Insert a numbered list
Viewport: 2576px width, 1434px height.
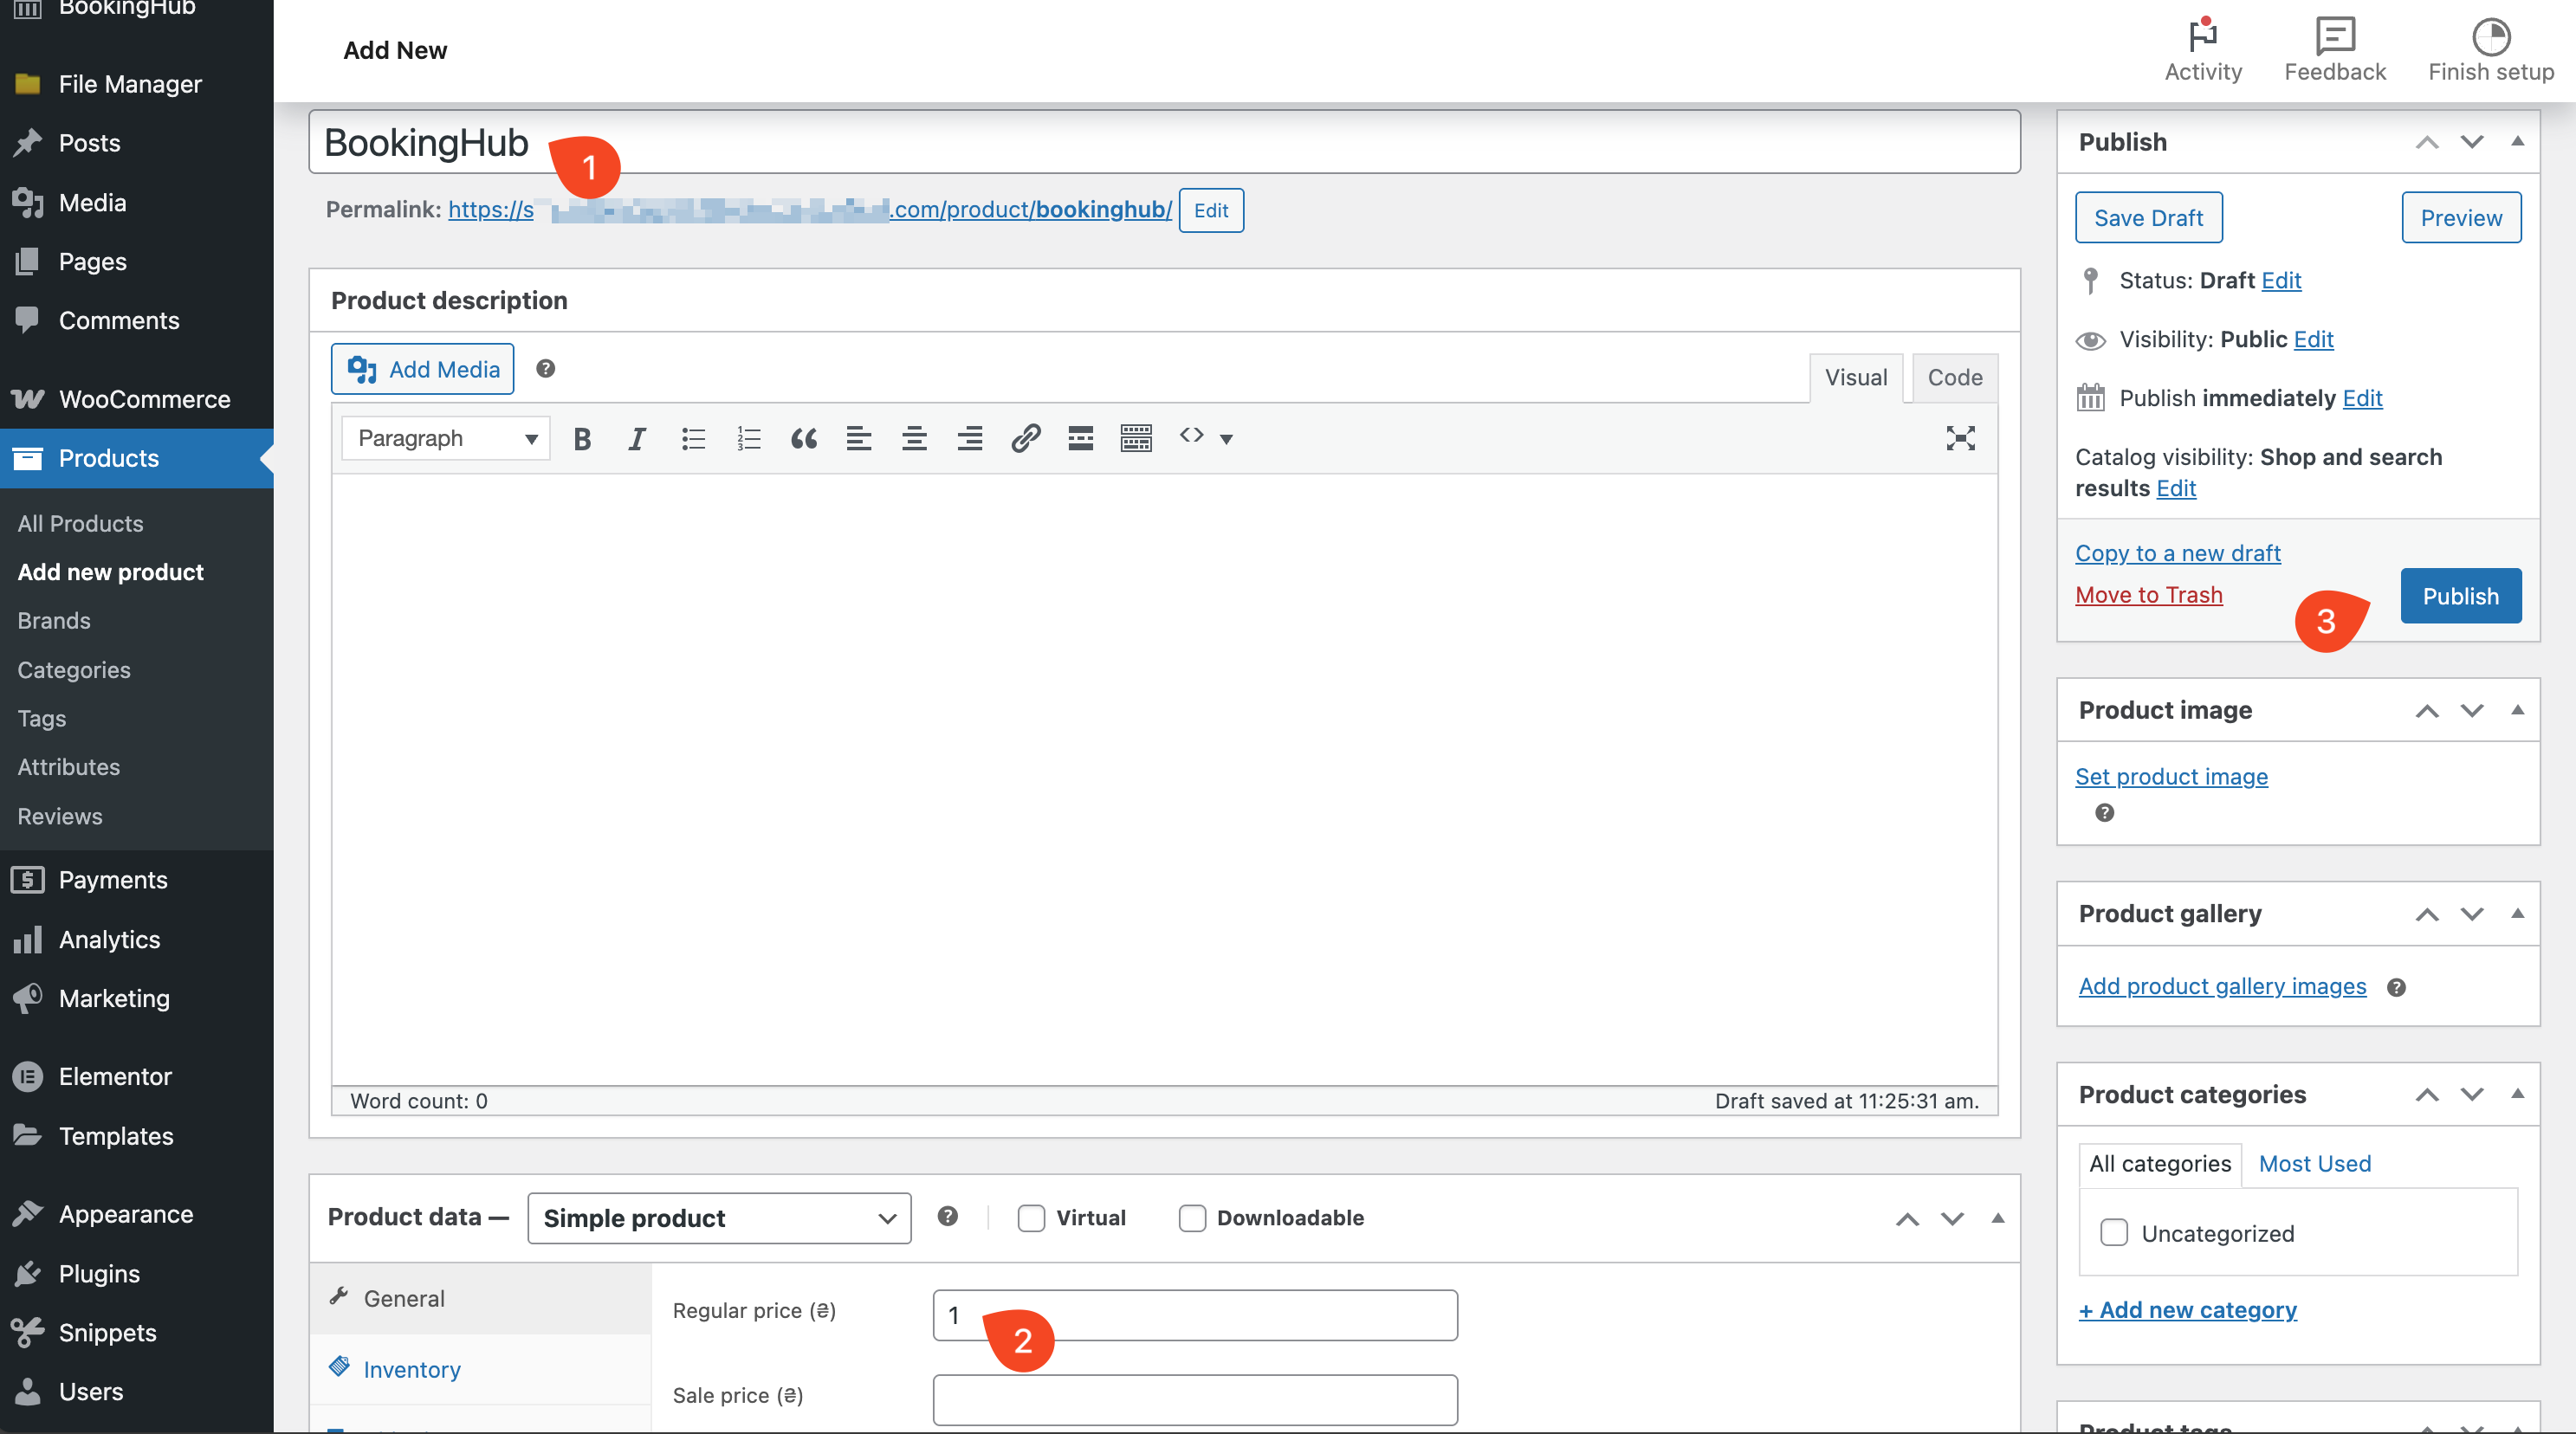(748, 438)
